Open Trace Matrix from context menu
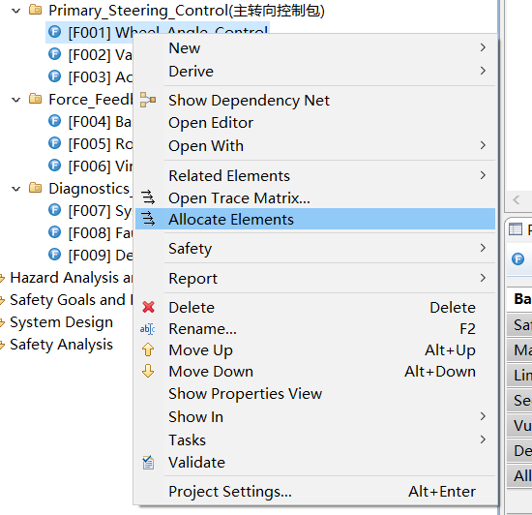Image resolution: width=532 pixels, height=515 pixels. click(x=315, y=197)
